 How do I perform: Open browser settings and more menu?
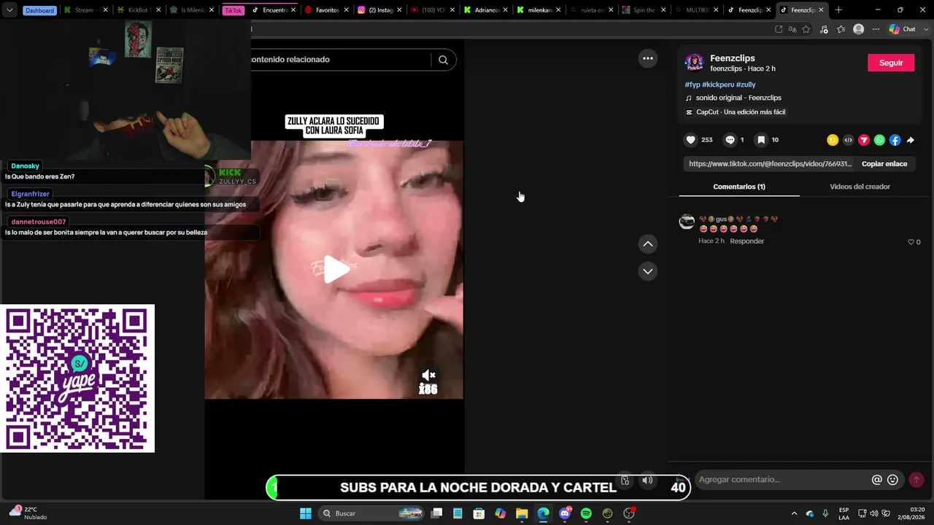876,29
